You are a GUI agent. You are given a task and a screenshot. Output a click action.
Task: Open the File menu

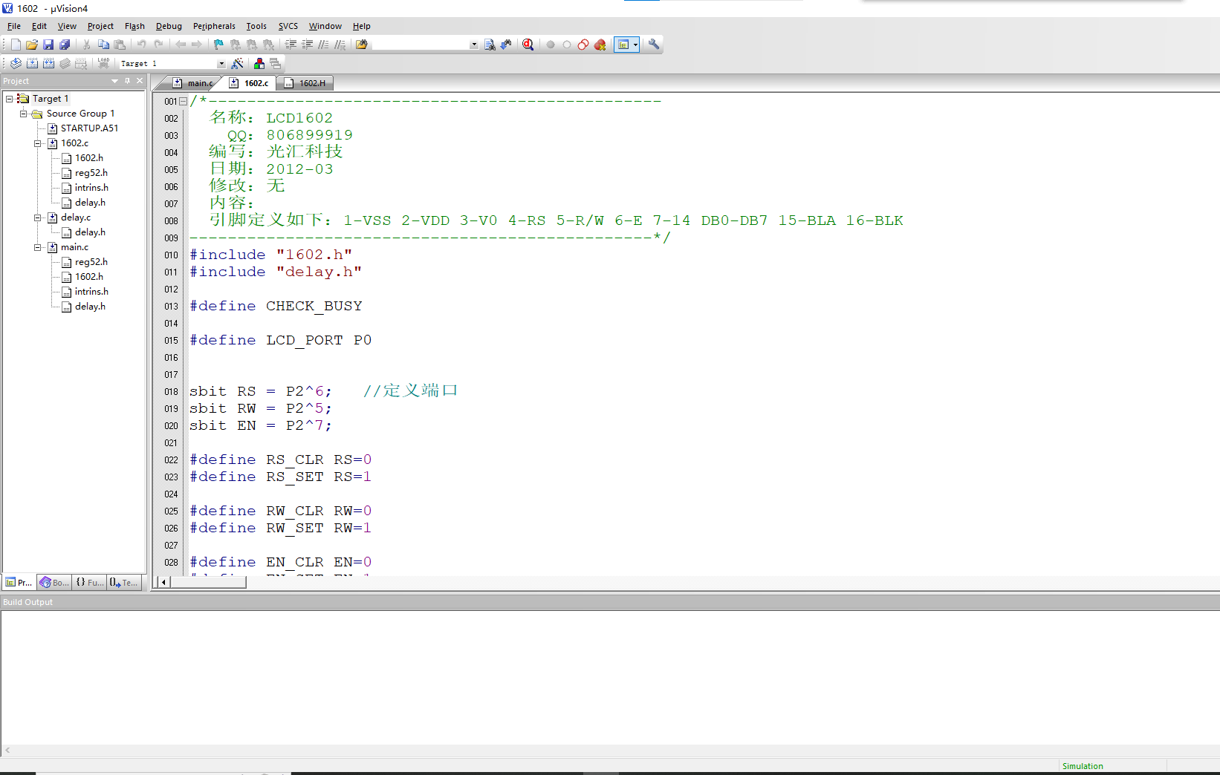(x=14, y=26)
